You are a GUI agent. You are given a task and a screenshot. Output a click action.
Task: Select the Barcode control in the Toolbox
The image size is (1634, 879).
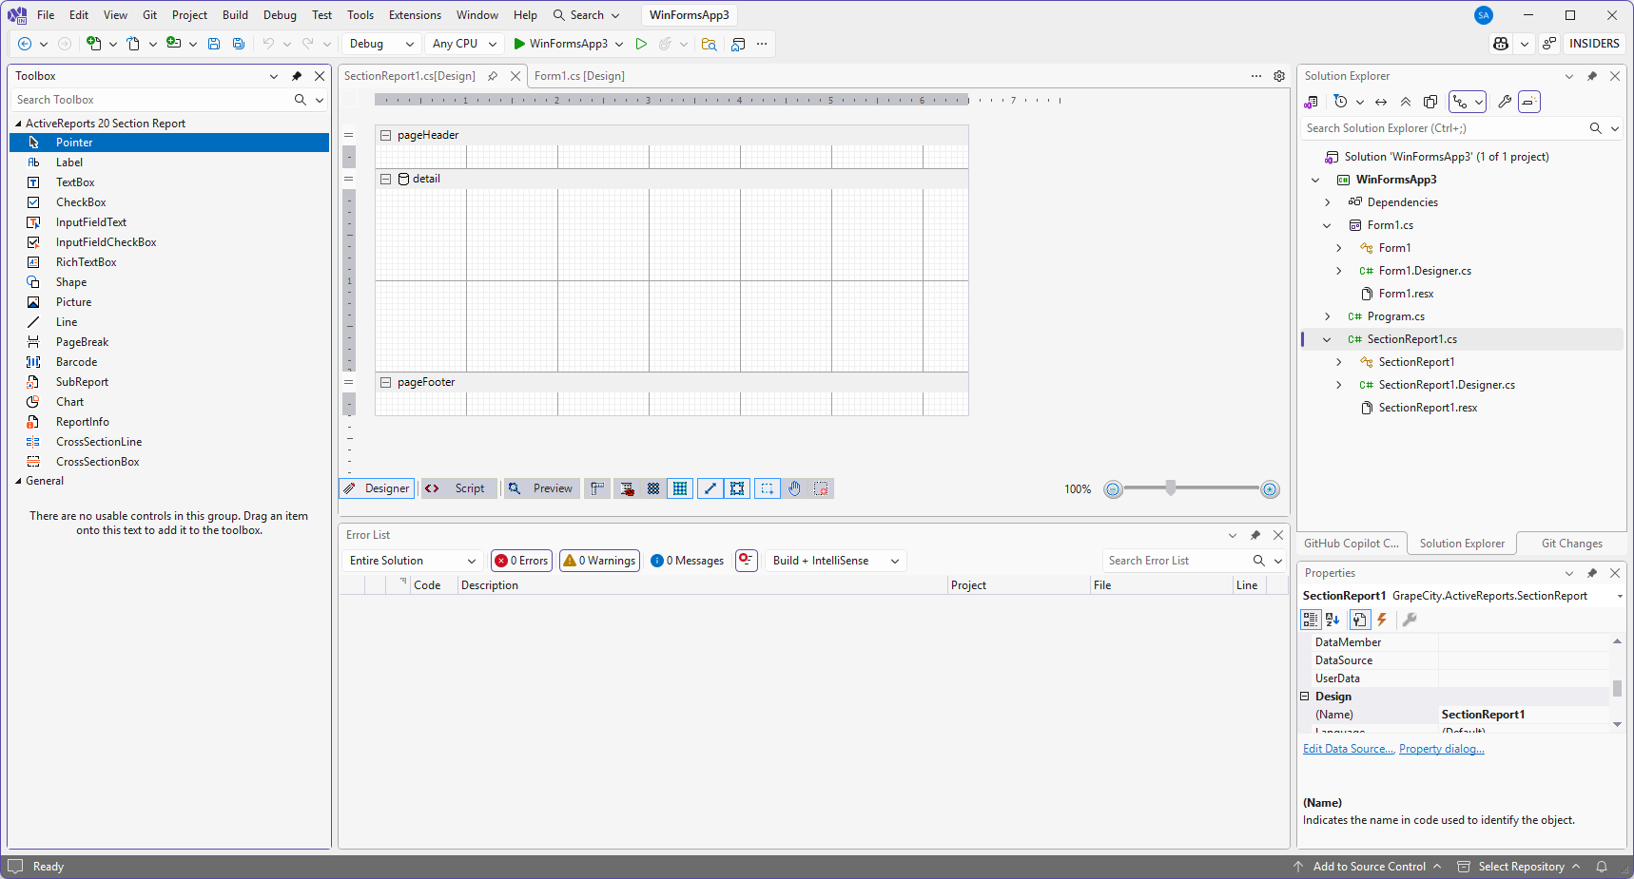(x=76, y=362)
